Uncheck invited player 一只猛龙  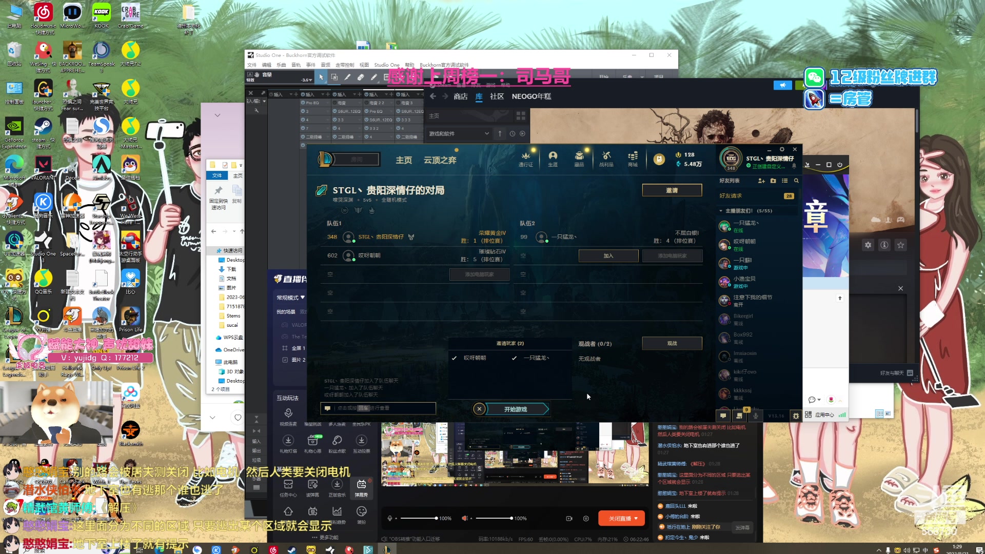point(514,358)
